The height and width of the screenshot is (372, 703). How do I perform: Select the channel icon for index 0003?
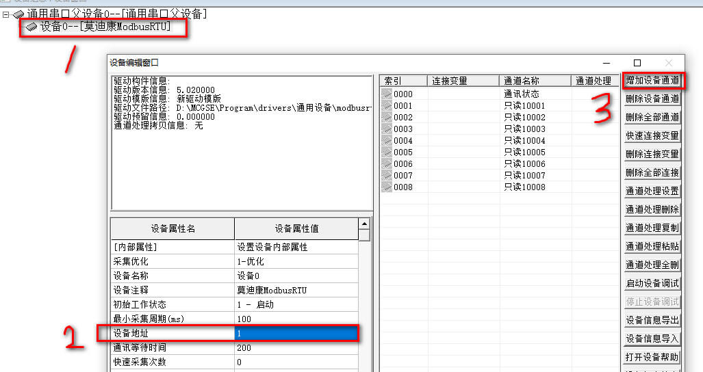(387, 129)
